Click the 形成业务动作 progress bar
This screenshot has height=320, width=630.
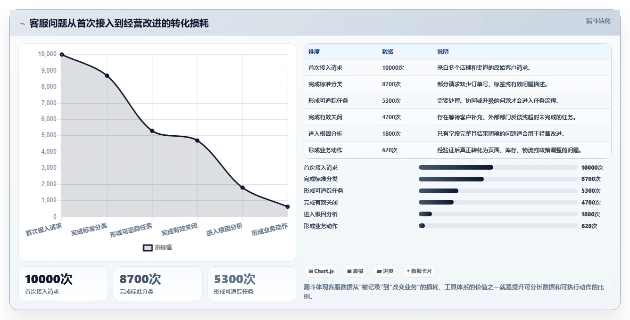tap(498, 226)
